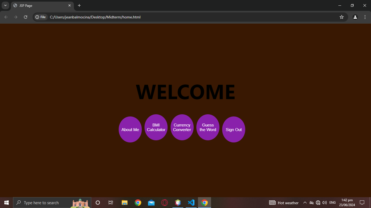View File site information
371x208 pixels.
(40, 17)
